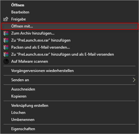Click WinRAR icon next to Packen und als E-Mail versenden
The width and height of the screenshot is (139, 134).
coord(6,47)
